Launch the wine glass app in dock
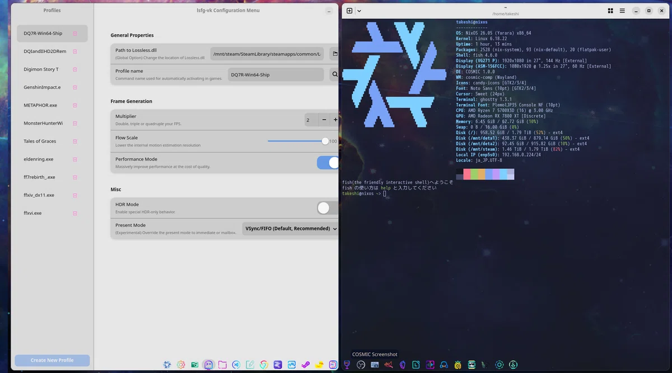Viewport: 672px width, 373px height. (347, 365)
